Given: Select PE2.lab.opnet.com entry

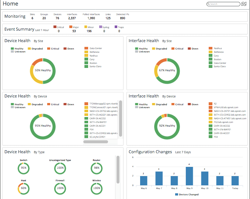Looking at the screenshot, I should point(221,122).
